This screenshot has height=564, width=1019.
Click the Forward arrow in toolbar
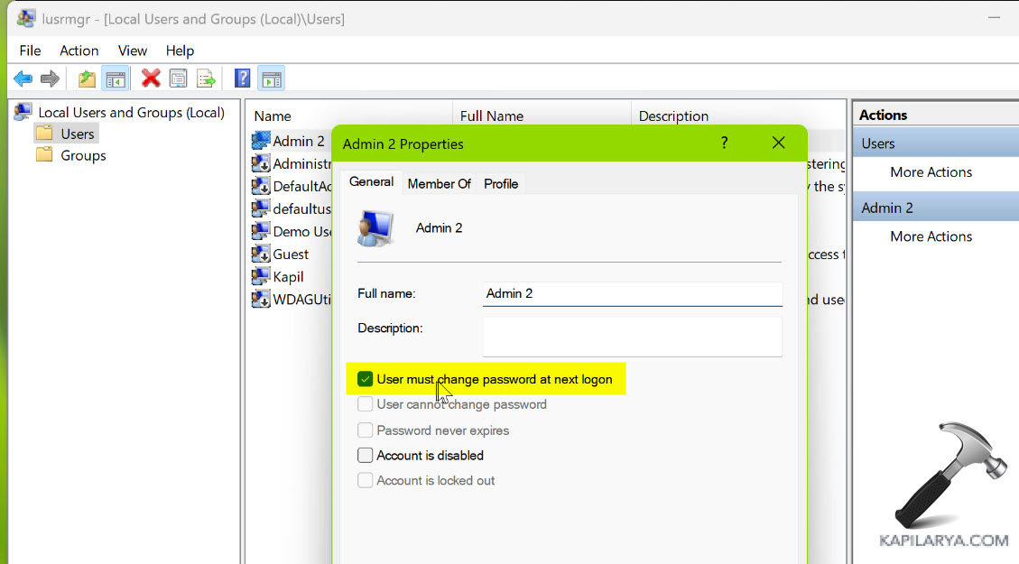pyautogui.click(x=51, y=79)
